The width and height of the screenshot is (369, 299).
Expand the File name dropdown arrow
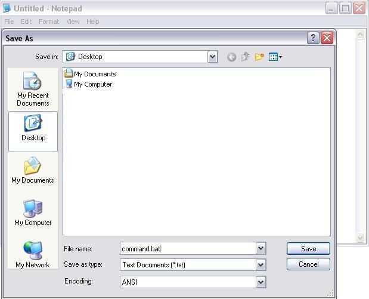[261, 248]
